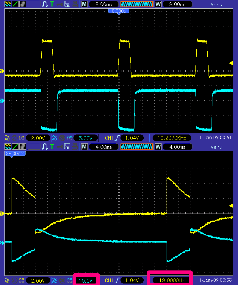This screenshot has height=285, width=238.
Task: Toggle yellow AC coupling indicator in 00:51 capture
Action: [7, 138]
